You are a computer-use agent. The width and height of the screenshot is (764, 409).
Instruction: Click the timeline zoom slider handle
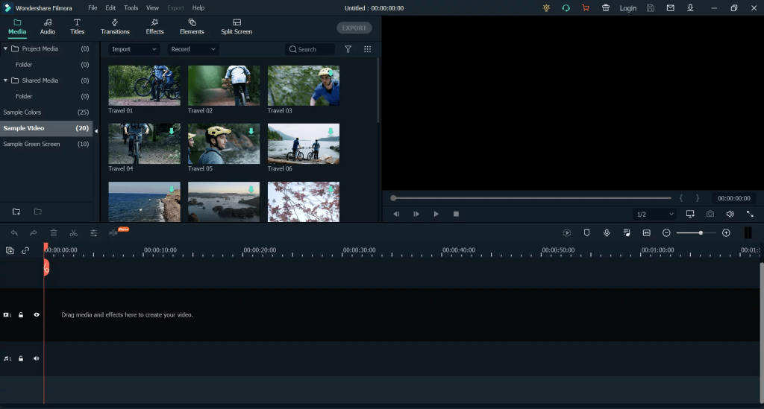pyautogui.click(x=701, y=233)
